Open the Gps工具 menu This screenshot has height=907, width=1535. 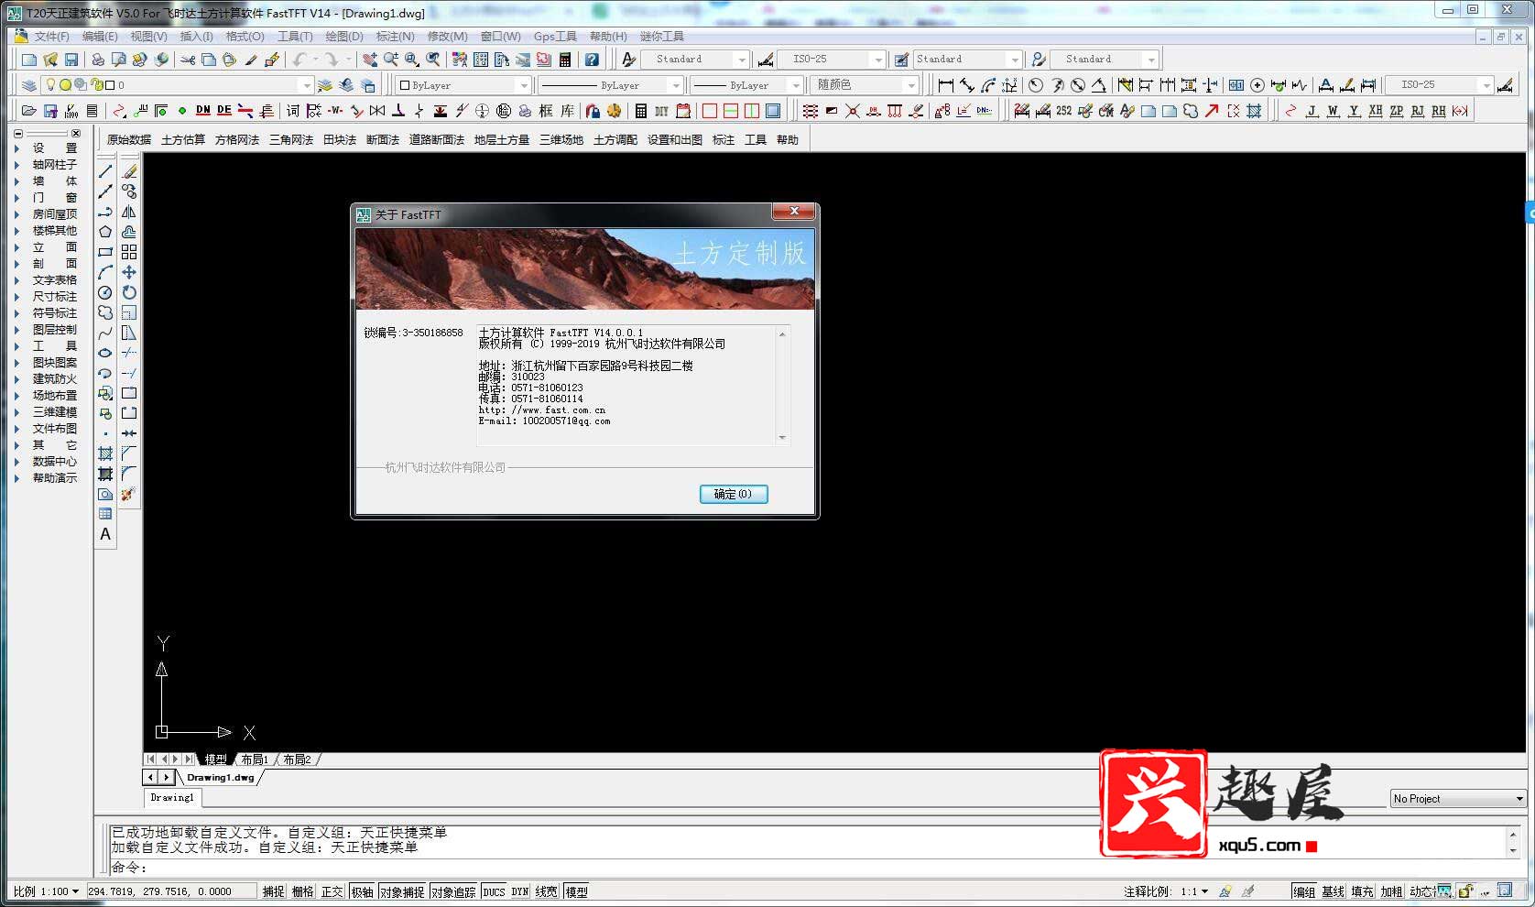555,37
